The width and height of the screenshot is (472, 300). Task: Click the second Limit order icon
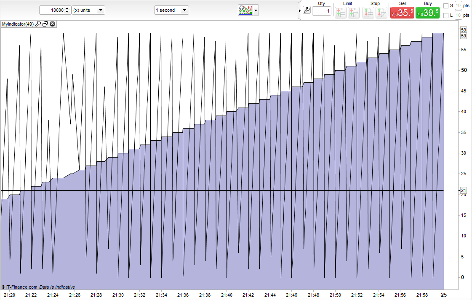point(354,13)
